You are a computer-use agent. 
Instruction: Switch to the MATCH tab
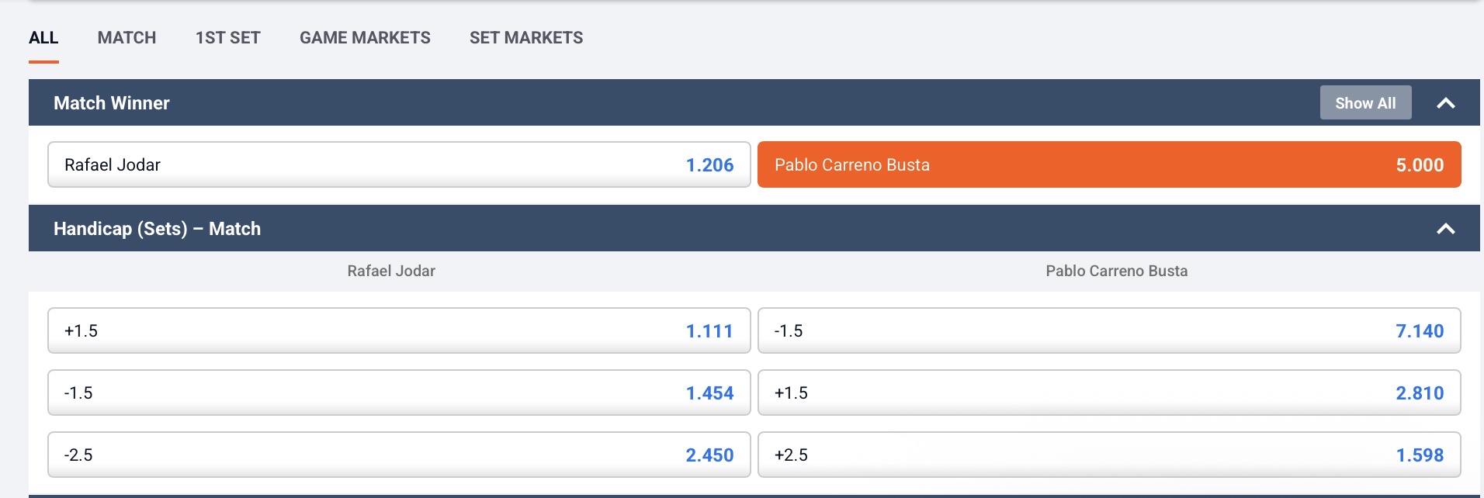point(127,37)
